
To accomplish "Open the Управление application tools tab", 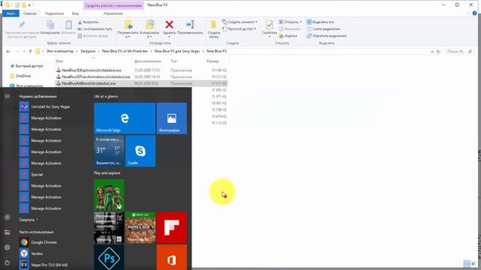I will 113,13.
